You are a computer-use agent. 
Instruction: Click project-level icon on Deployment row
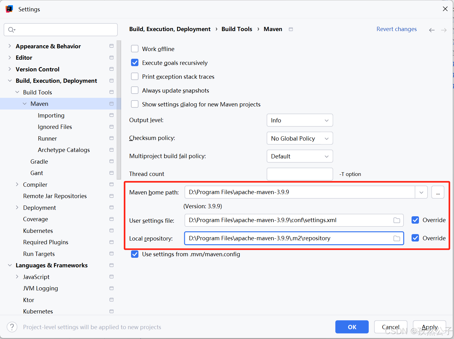[111, 208]
